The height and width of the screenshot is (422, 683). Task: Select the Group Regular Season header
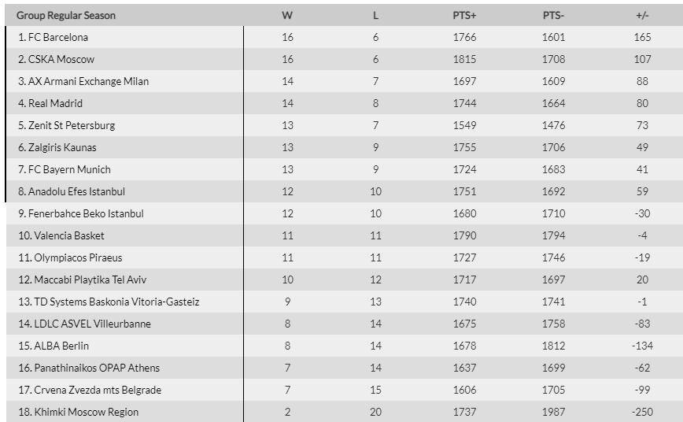coord(66,15)
